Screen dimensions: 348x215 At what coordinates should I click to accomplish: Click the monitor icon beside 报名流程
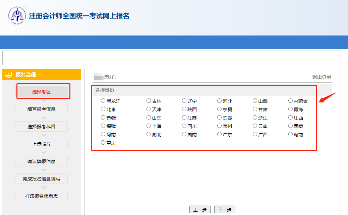point(8,74)
